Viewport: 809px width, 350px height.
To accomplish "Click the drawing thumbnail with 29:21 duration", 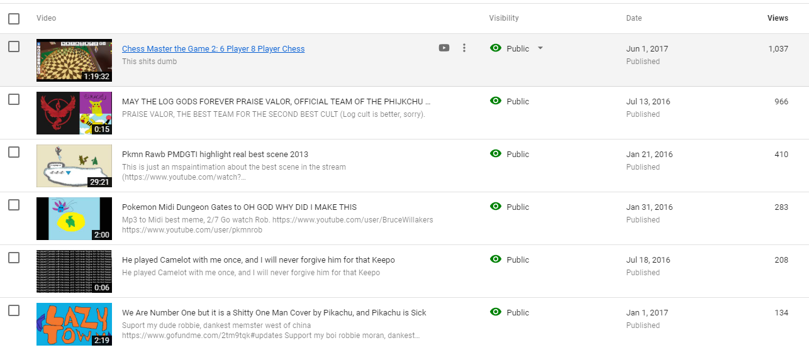I will pos(74,166).
